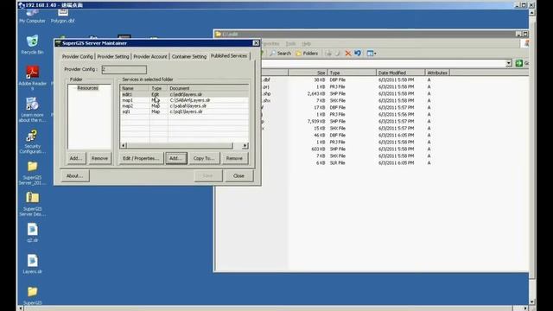553x311 pixels.
Task: Click Add button under Folder list
Action: point(76,158)
